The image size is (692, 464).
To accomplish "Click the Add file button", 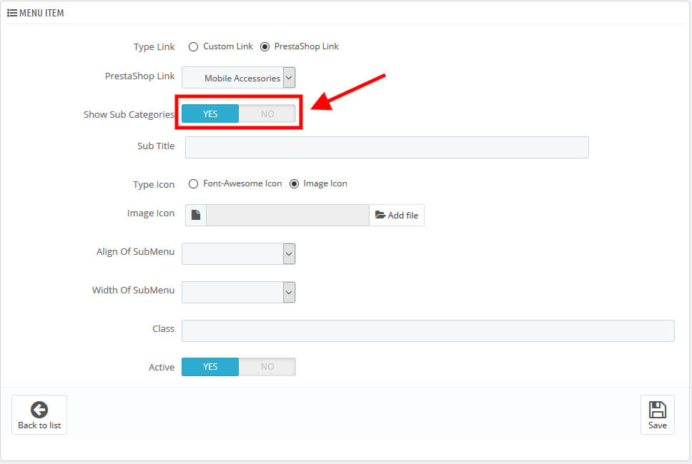I will pyautogui.click(x=397, y=215).
